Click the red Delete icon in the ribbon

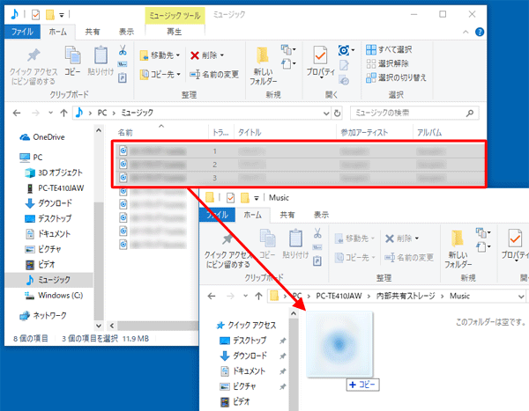(196, 55)
